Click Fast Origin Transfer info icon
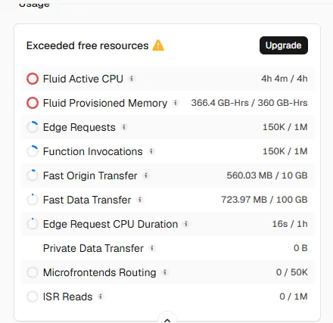 click(146, 175)
